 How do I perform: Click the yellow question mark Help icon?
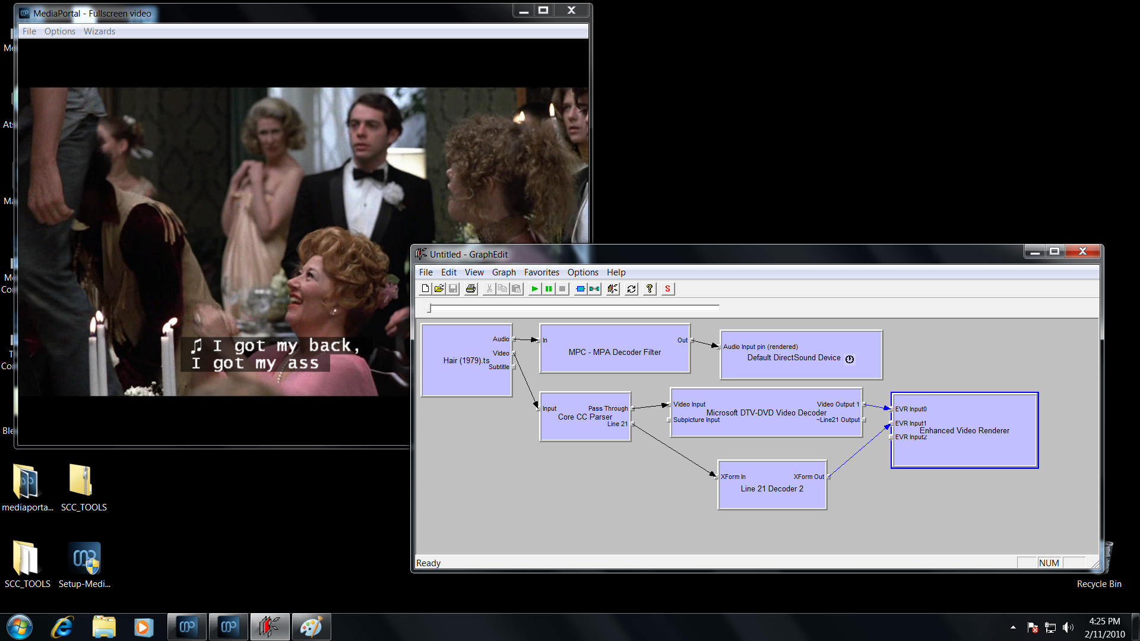tap(650, 289)
